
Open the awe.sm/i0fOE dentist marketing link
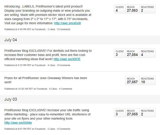[x=67, y=59]
